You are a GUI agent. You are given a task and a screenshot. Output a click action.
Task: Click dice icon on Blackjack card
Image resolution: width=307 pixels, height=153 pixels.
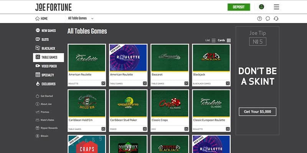[x=228, y=83]
